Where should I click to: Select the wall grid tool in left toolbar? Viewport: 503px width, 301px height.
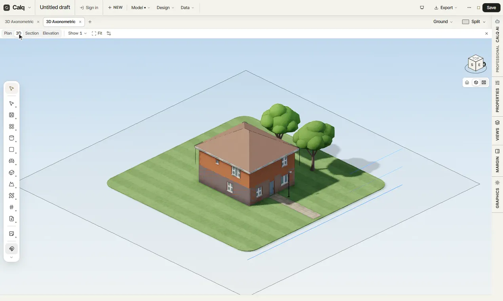[x=11, y=115]
